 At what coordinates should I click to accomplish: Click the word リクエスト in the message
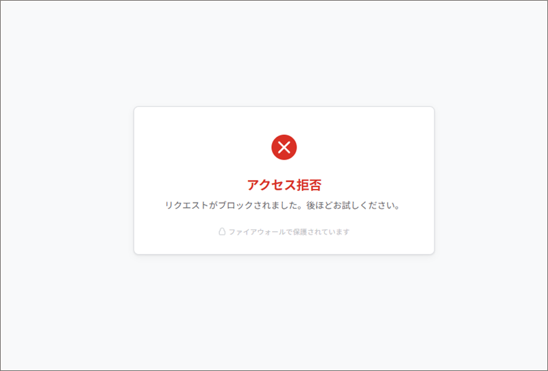pos(187,205)
